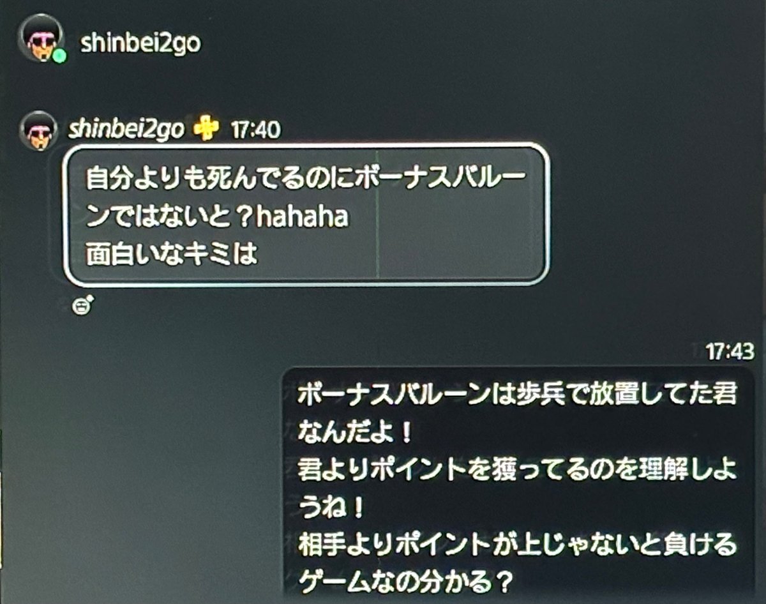Viewport: 766px width, 604px height.
Task: Click the text ンではないと？ in received bubble
Action: coord(169,217)
